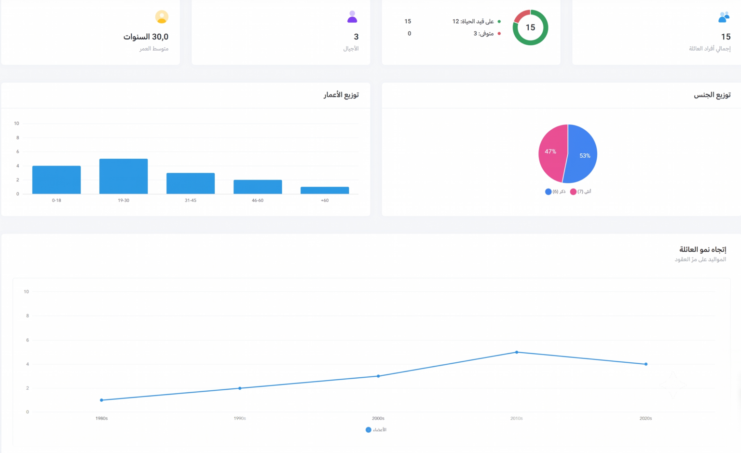This screenshot has height=453, width=741.
Task: Select the 19-30 age bar
Action: [123, 177]
